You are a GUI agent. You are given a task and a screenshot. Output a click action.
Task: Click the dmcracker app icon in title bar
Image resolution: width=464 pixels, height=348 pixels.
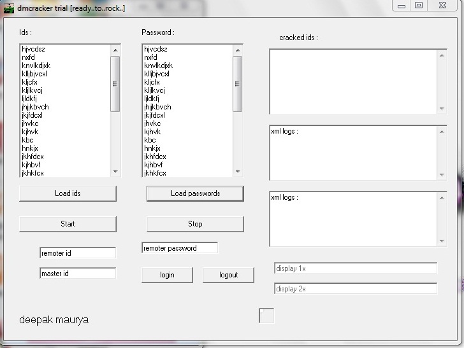pyautogui.click(x=9, y=8)
